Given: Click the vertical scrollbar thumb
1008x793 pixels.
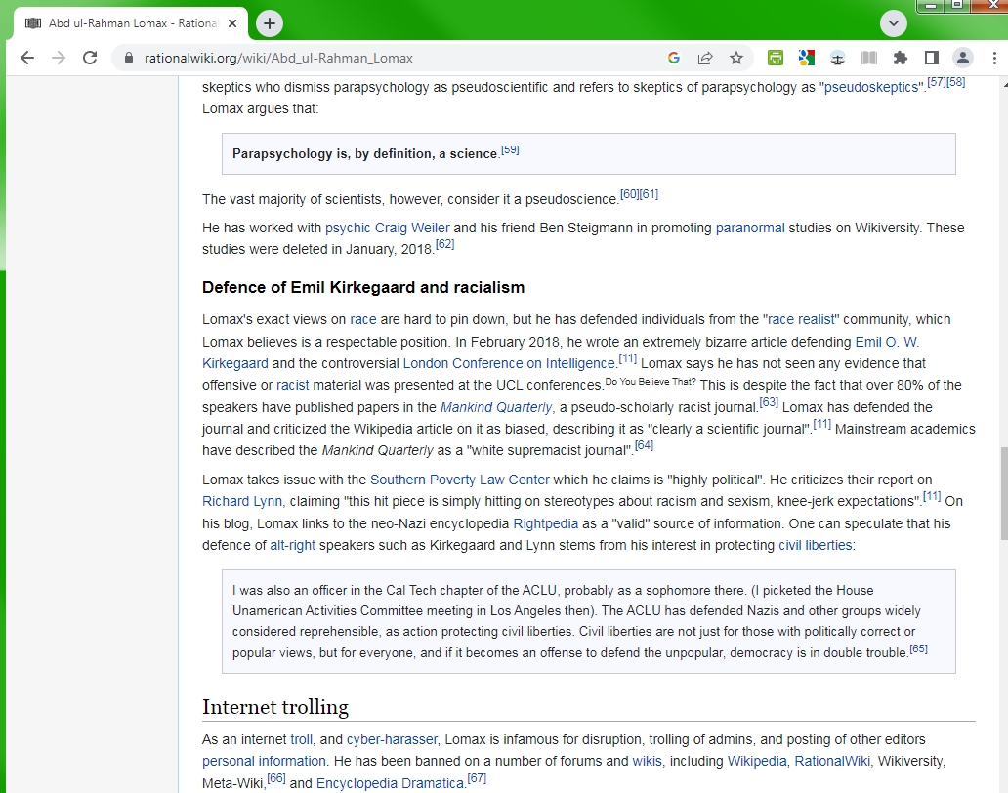Looking at the screenshot, I should click(x=1003, y=493).
